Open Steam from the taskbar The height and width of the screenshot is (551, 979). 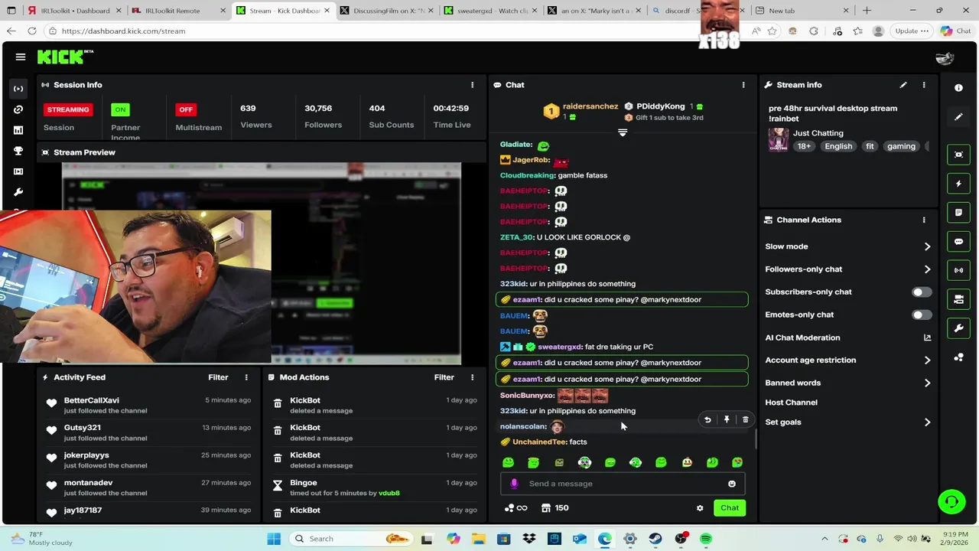pyautogui.click(x=655, y=539)
